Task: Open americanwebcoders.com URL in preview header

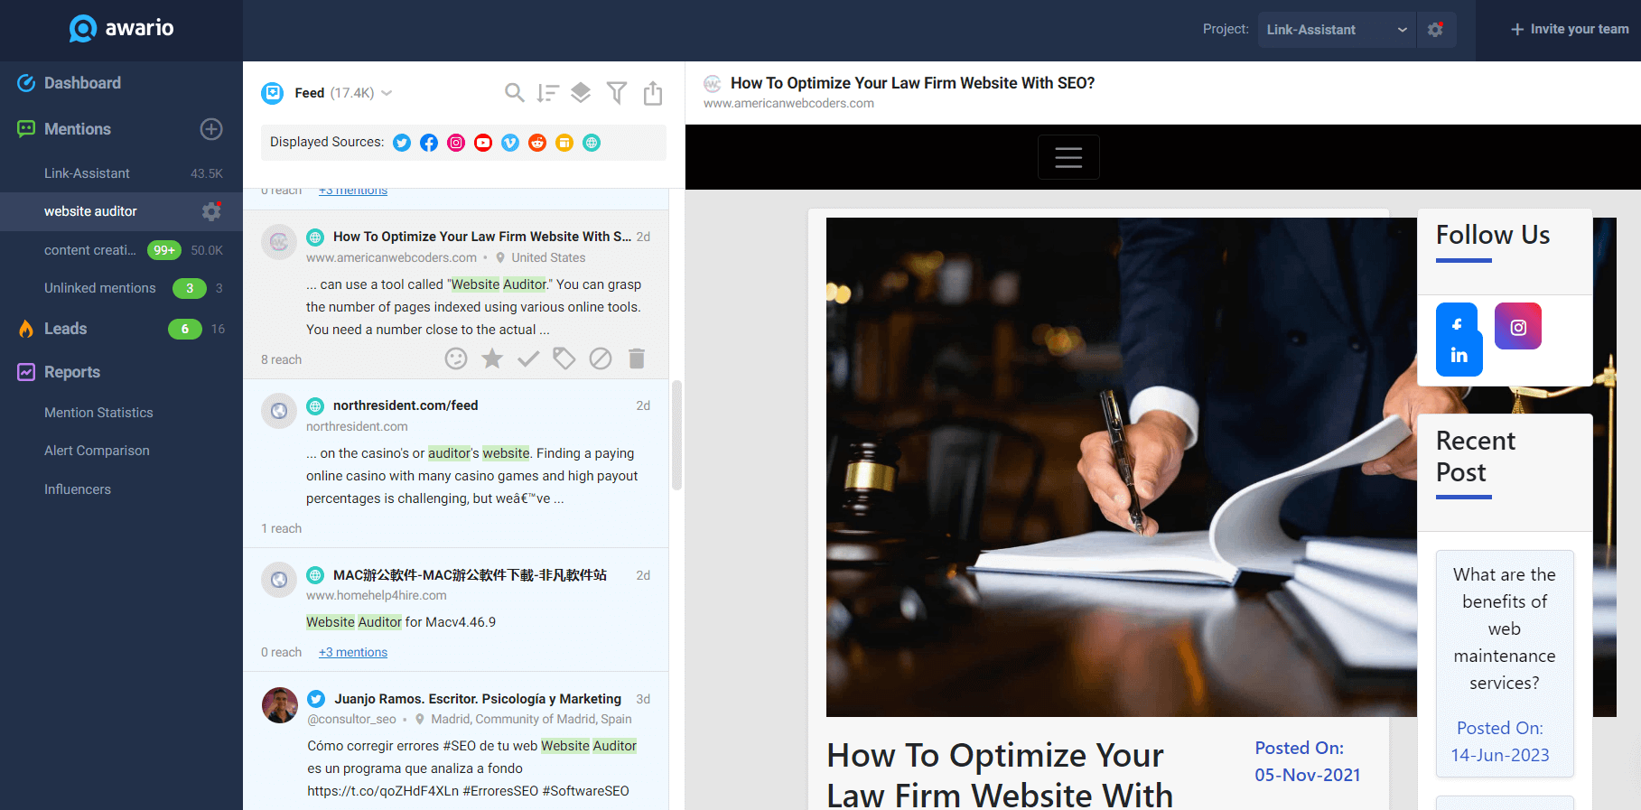Action: click(788, 103)
